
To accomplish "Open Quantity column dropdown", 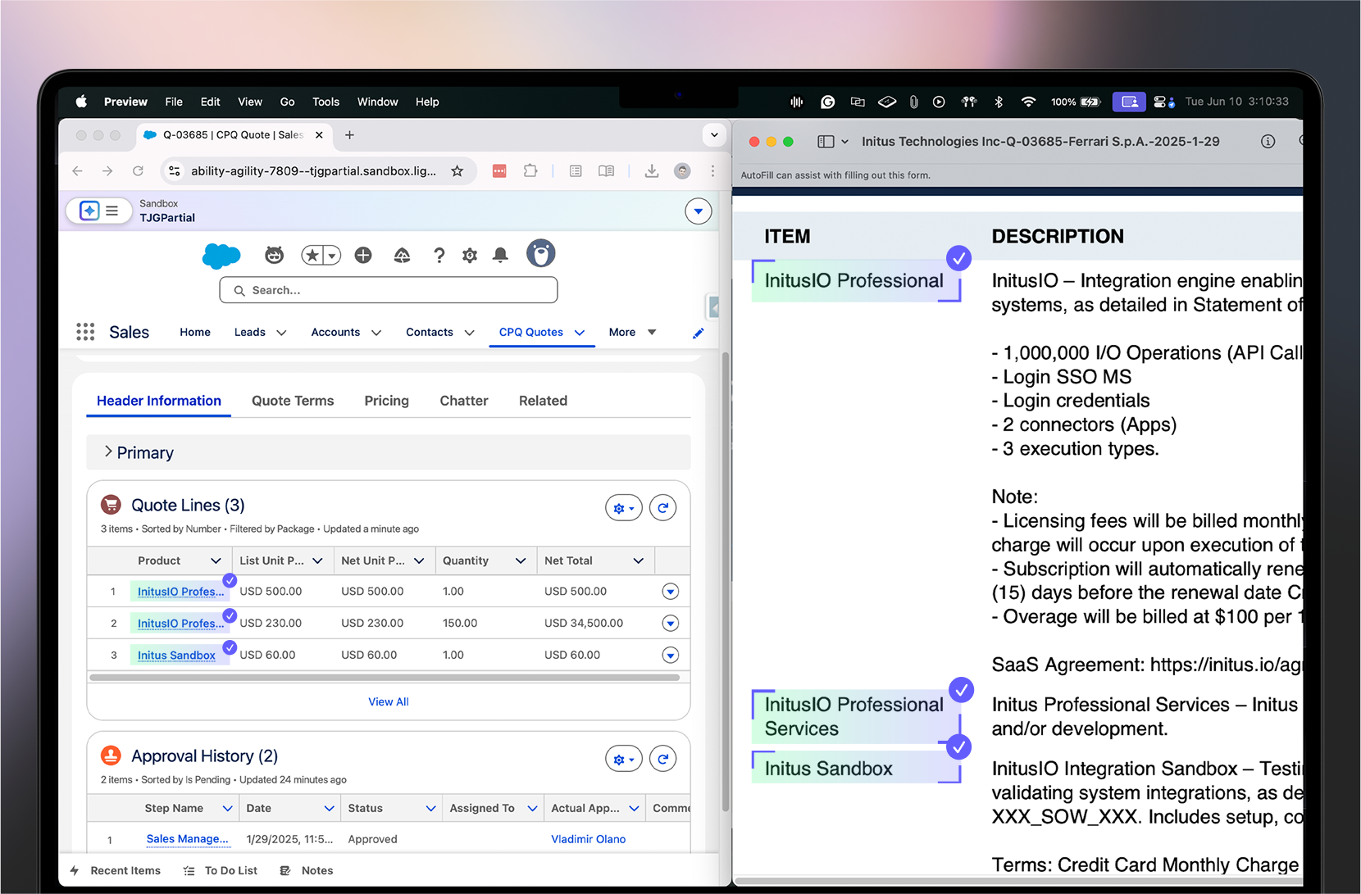I will (x=521, y=560).
